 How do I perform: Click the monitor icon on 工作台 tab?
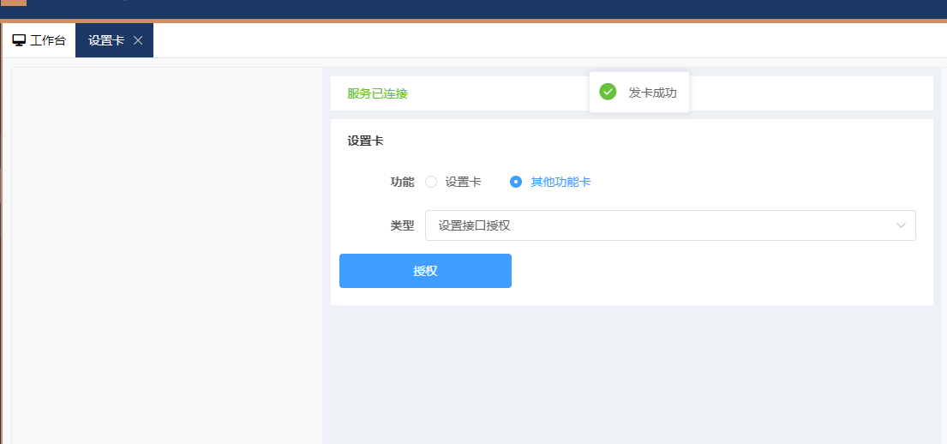coord(19,40)
